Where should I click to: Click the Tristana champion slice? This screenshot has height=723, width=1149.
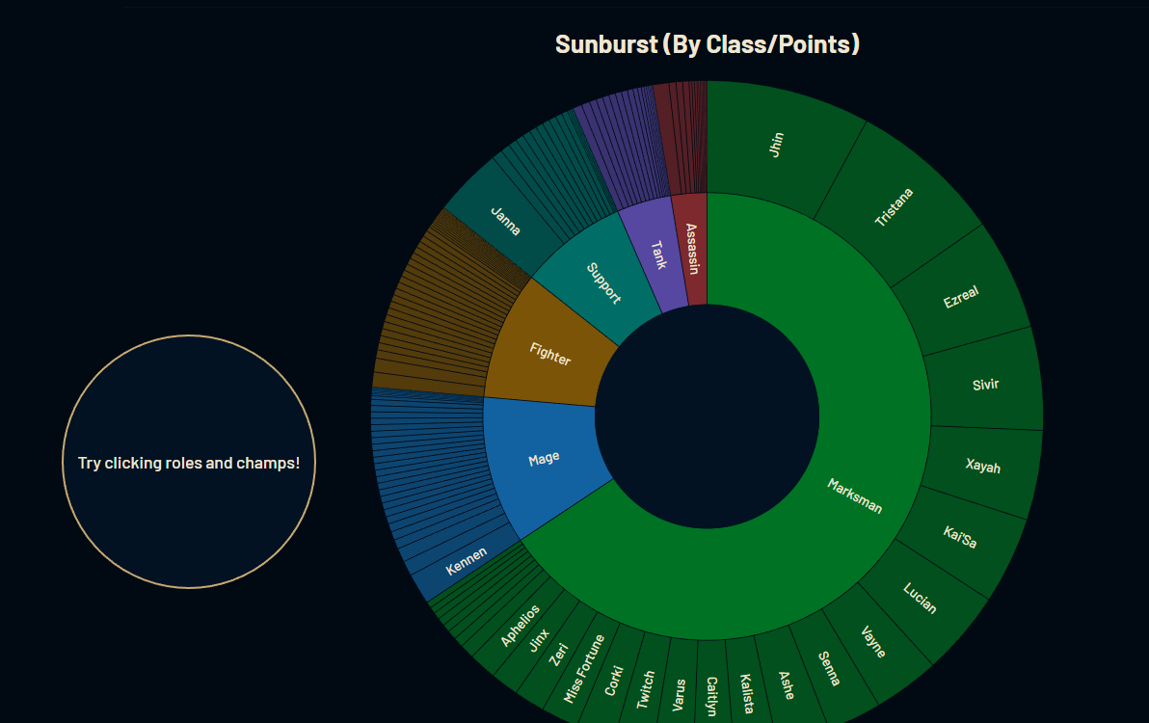(895, 206)
